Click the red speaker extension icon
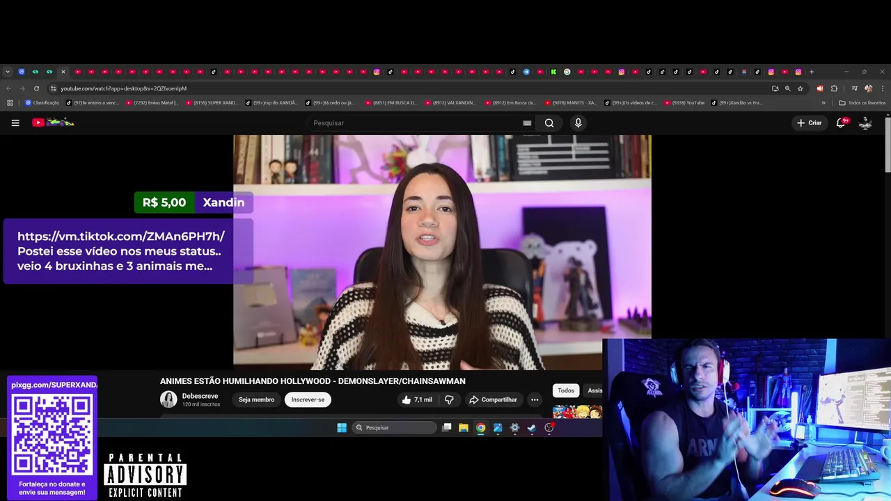 [819, 88]
